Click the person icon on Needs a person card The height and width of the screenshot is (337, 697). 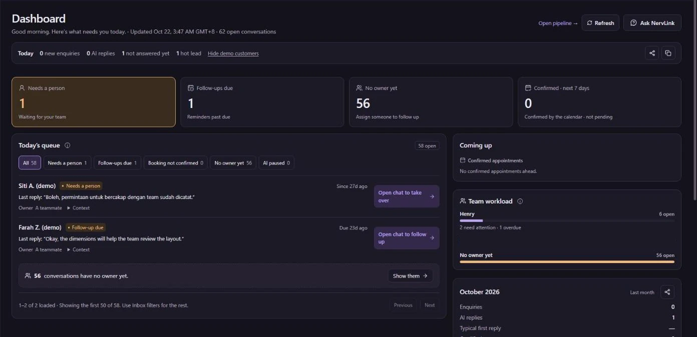point(22,88)
